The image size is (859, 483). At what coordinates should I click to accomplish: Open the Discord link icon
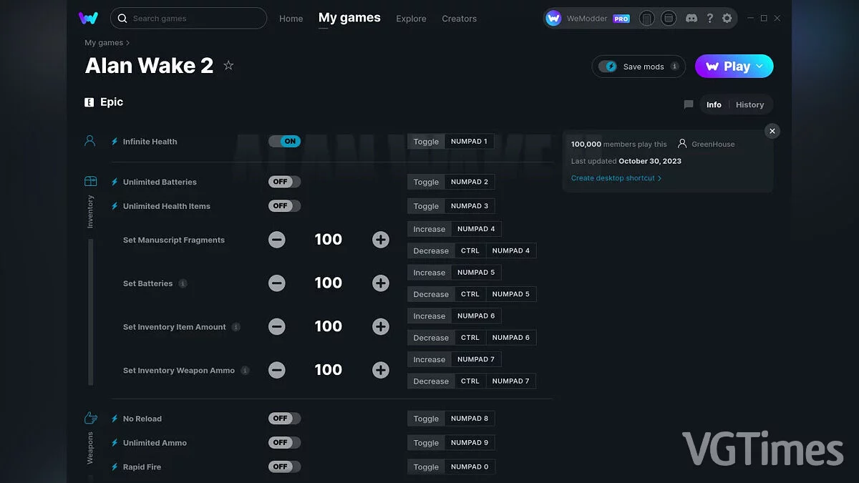[690, 19]
